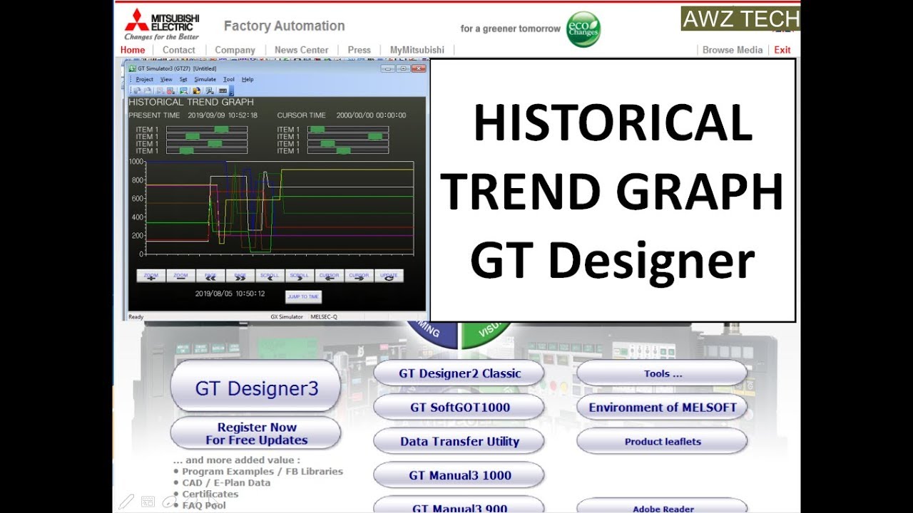Click the SCROLL right button under the graph

(300, 276)
